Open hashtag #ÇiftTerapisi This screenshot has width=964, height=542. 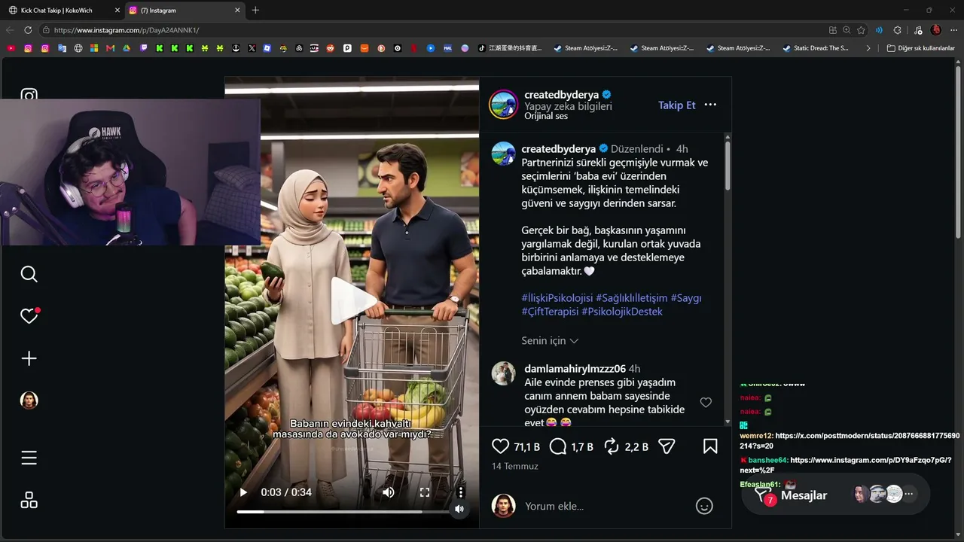[550, 312]
